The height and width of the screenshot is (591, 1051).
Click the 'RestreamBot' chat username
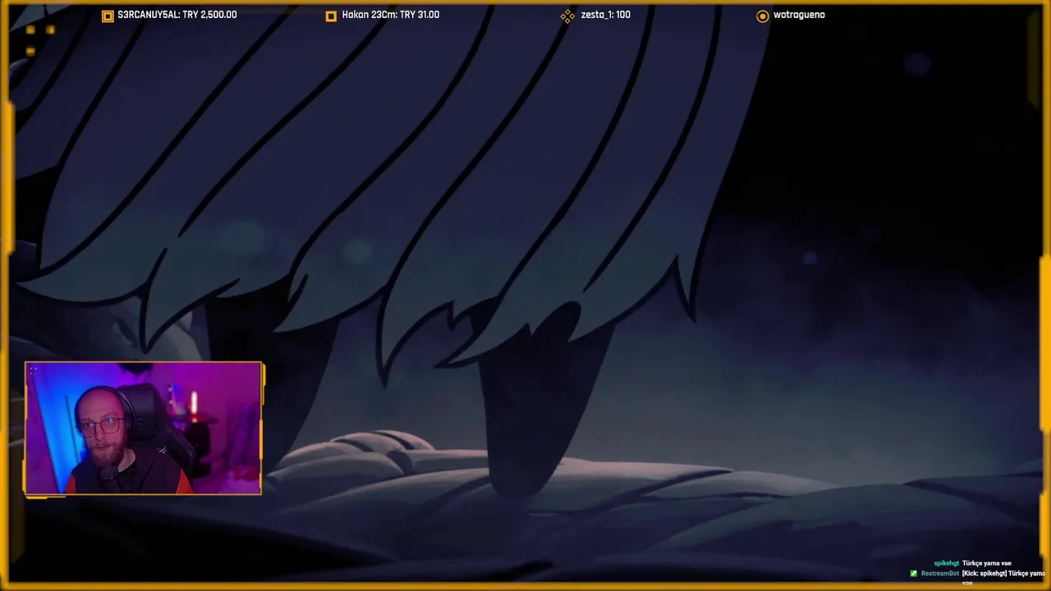pos(940,574)
